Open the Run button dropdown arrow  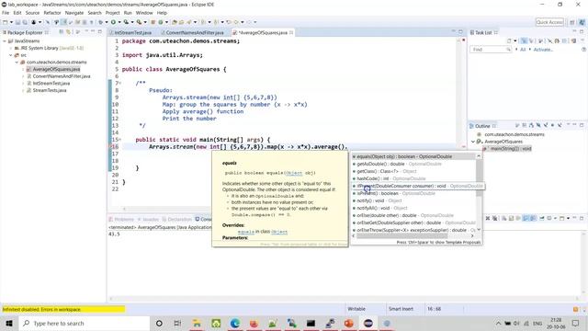point(119,22)
